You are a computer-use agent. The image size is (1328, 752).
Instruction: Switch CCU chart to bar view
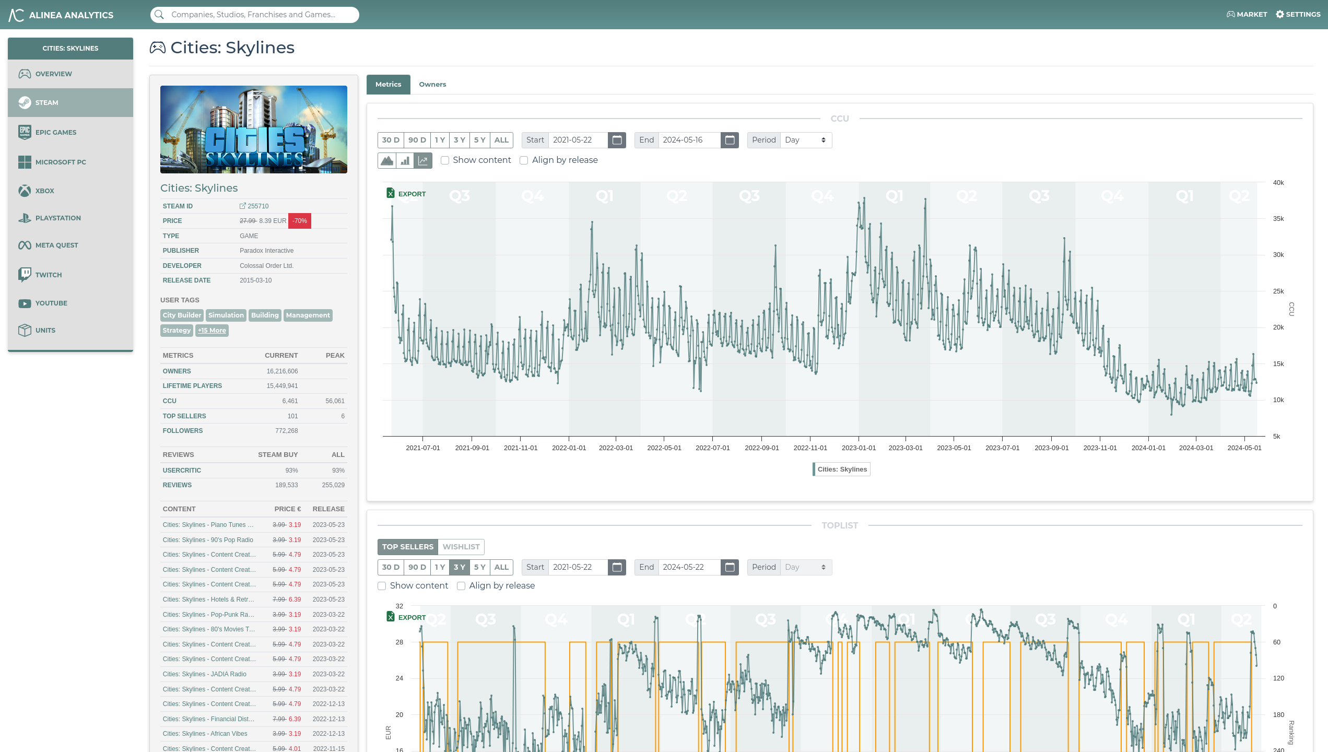(405, 160)
